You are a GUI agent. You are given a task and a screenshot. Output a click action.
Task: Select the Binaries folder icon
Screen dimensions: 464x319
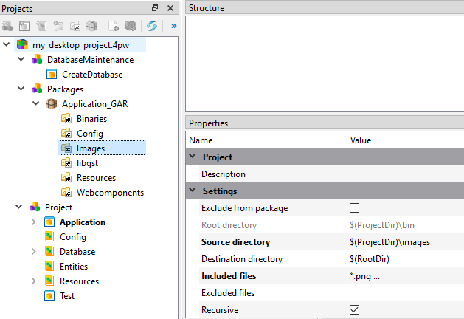click(66, 119)
